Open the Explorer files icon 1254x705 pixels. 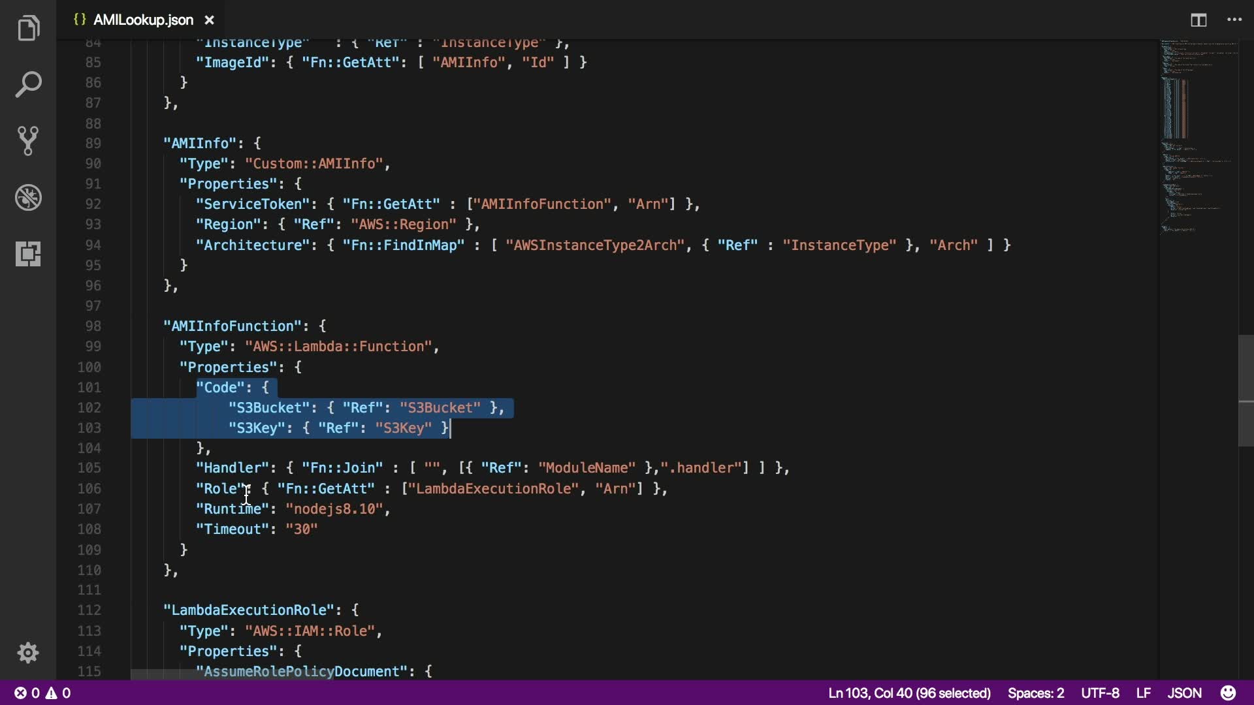(28, 29)
